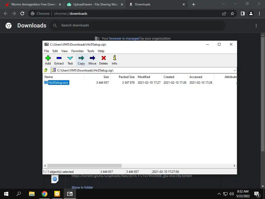Viewport: 265px width, 199px height.
Task: Click the 7-Zip taskbar icon
Action: point(70,194)
